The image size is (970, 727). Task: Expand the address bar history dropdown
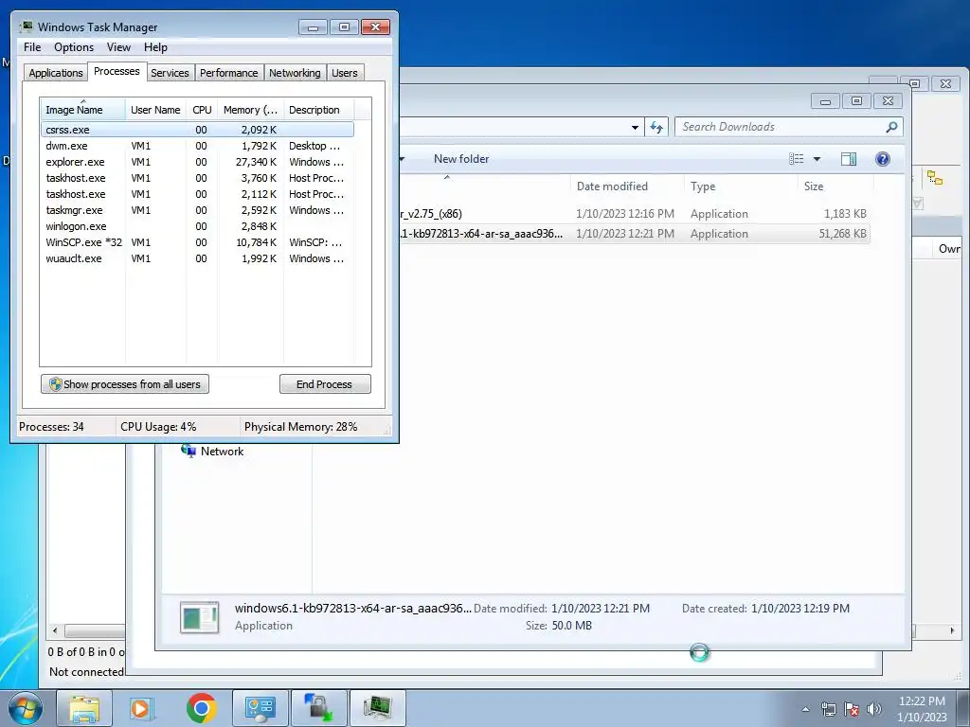coord(635,128)
